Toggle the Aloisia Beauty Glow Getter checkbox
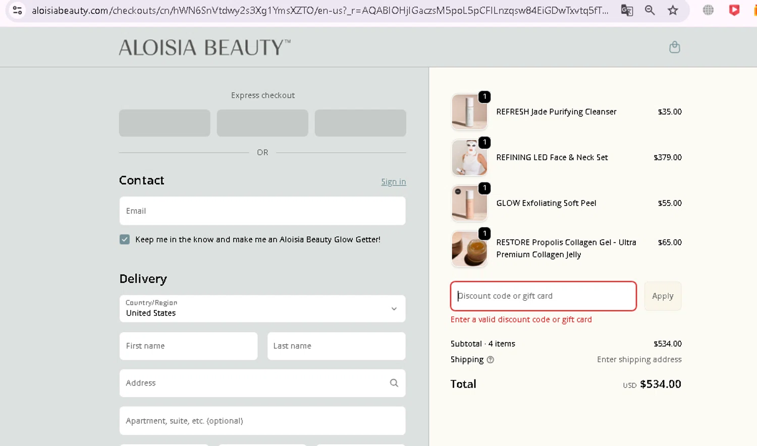 (x=125, y=239)
